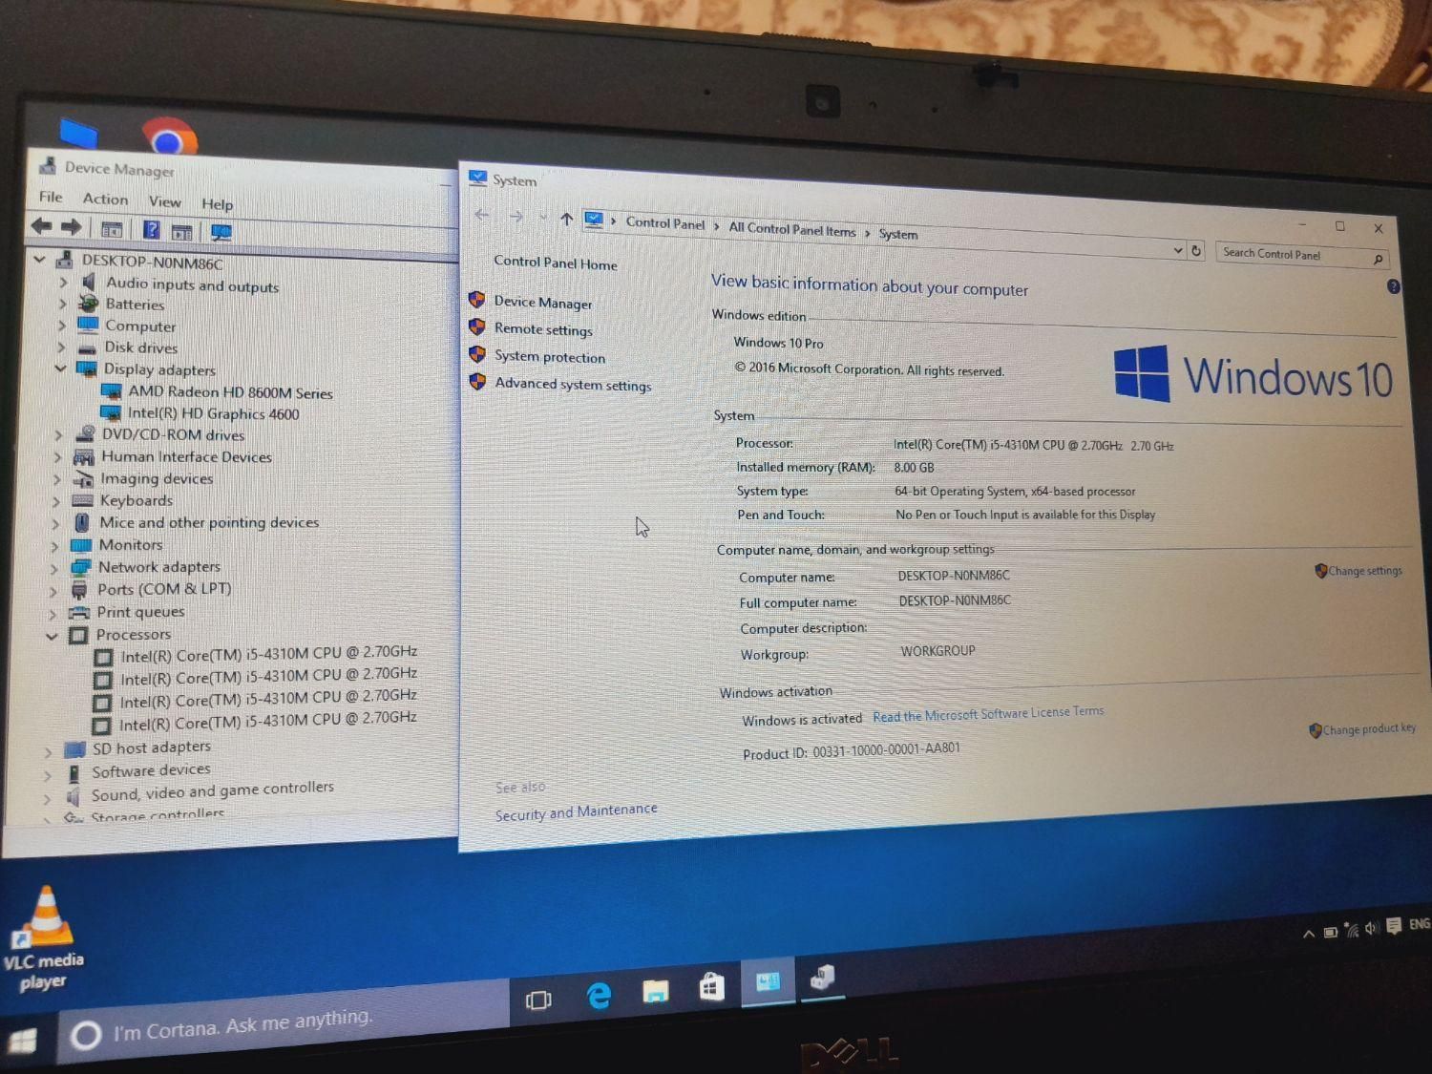Select Ports (COM & LPT) item
The height and width of the screenshot is (1074, 1432).
164,589
